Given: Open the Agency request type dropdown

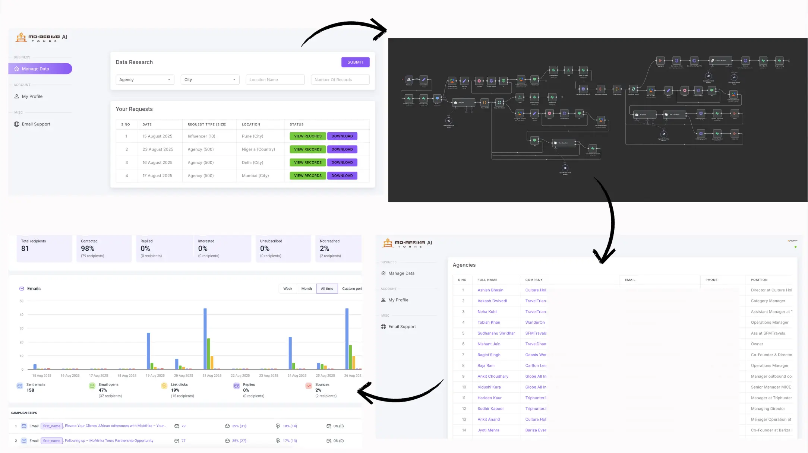Looking at the screenshot, I should point(145,80).
